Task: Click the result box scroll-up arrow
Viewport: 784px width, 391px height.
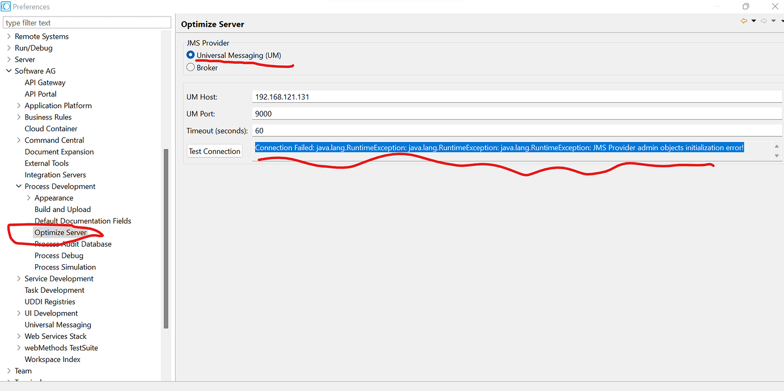Action: 777,146
